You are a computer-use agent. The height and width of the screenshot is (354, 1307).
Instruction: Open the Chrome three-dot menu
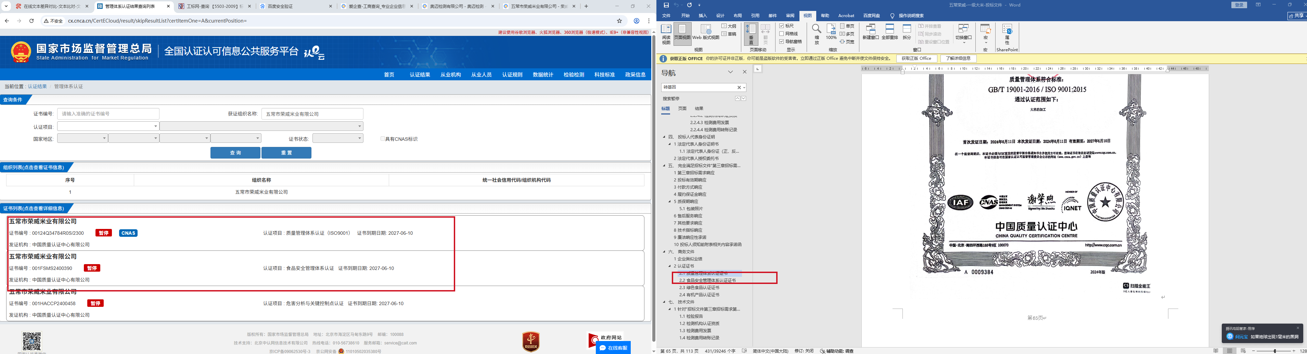[x=649, y=21]
